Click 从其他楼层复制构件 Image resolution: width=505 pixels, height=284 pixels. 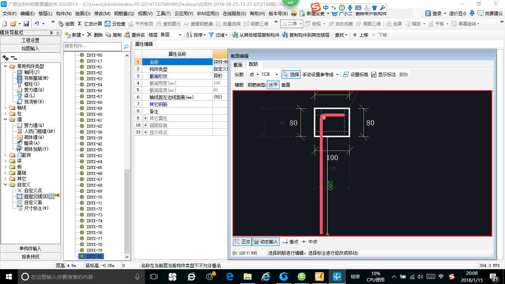256,35
